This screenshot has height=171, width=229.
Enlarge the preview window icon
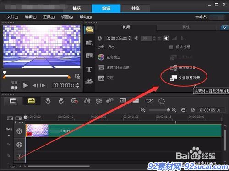coord(77,77)
